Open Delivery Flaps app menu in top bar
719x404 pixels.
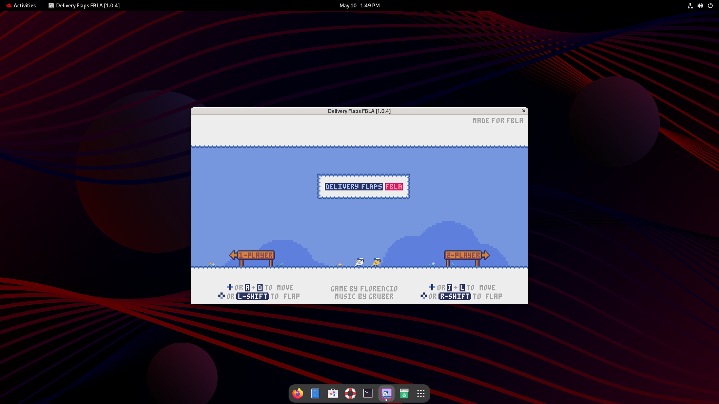click(x=84, y=6)
